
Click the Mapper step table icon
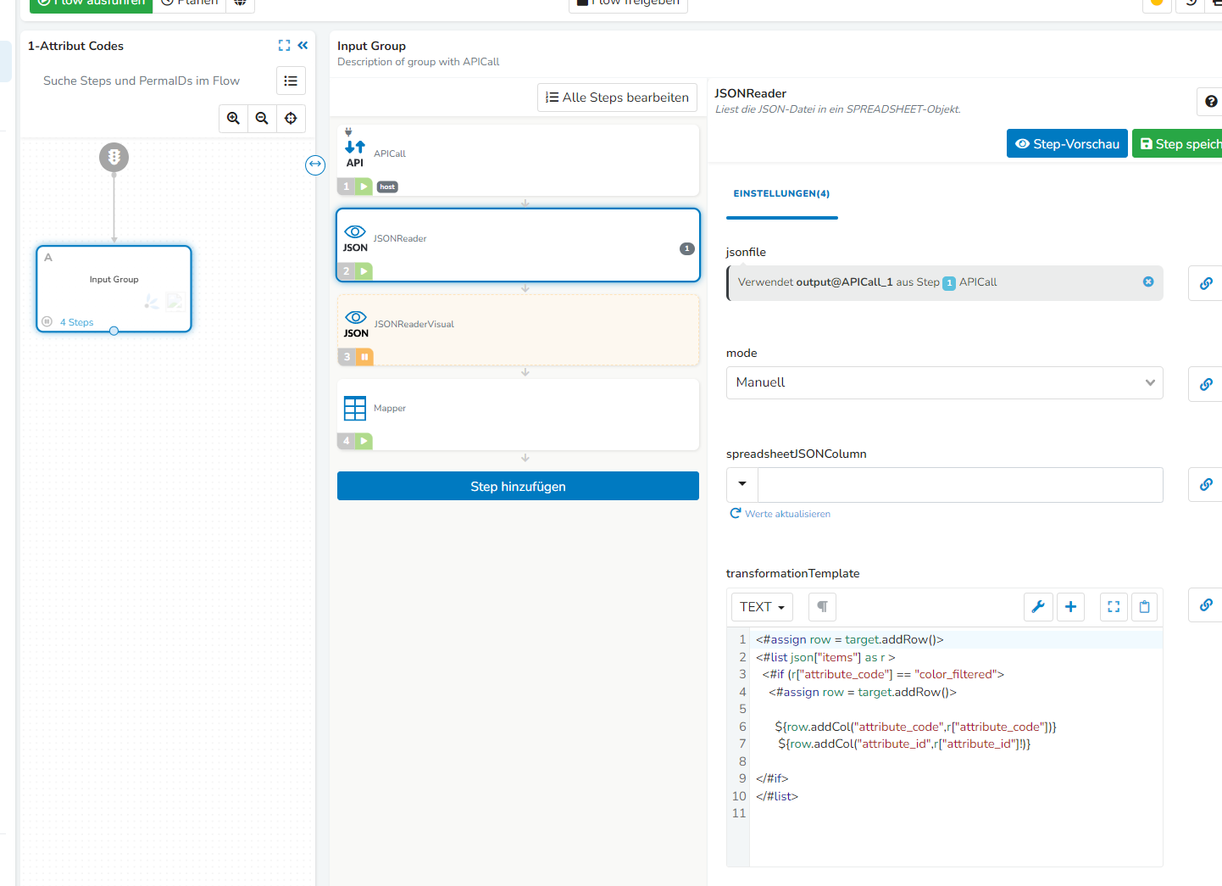355,409
